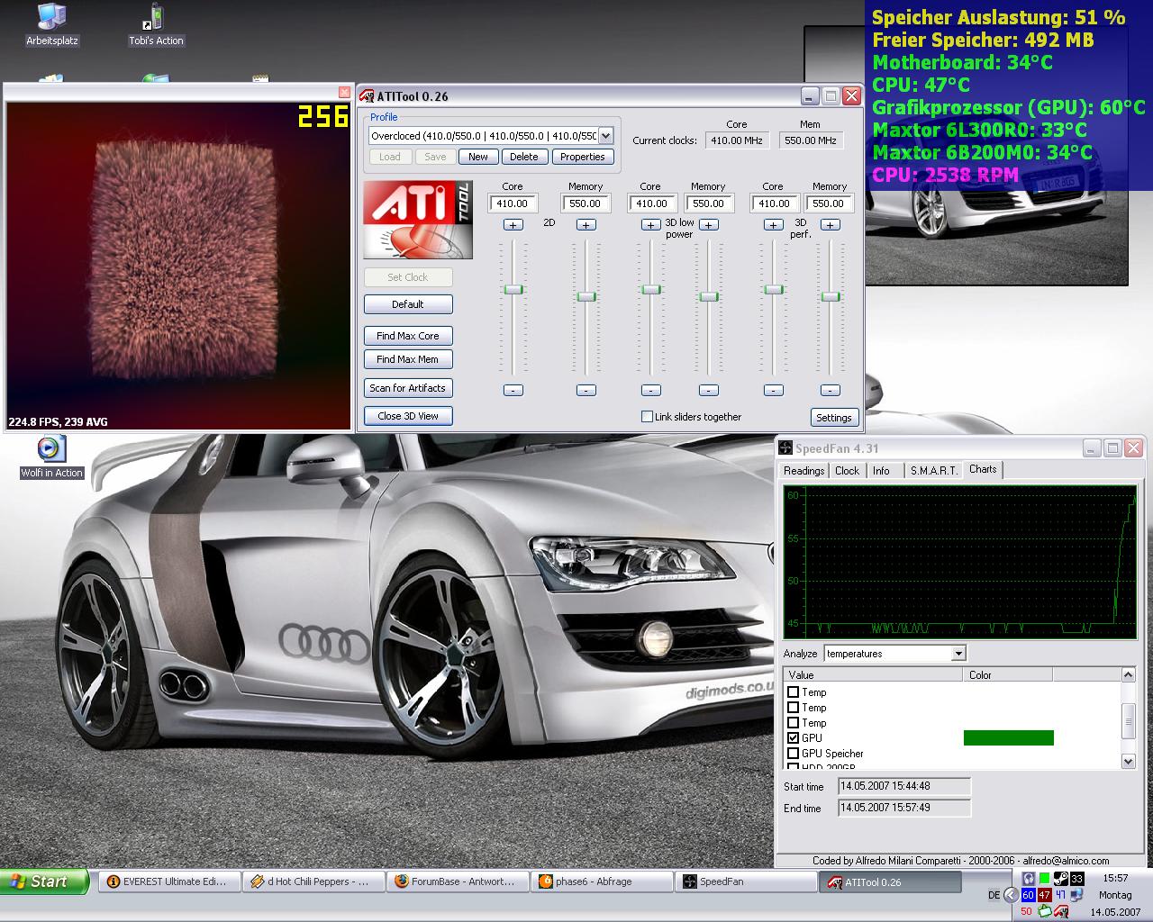Switch to the EVEREST Ultimate Edition taskbar item
The height and width of the screenshot is (922, 1153).
(168, 882)
